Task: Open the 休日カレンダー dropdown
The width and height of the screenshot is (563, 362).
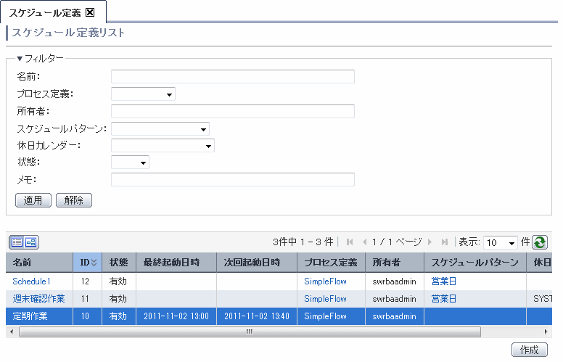Action: point(163,146)
